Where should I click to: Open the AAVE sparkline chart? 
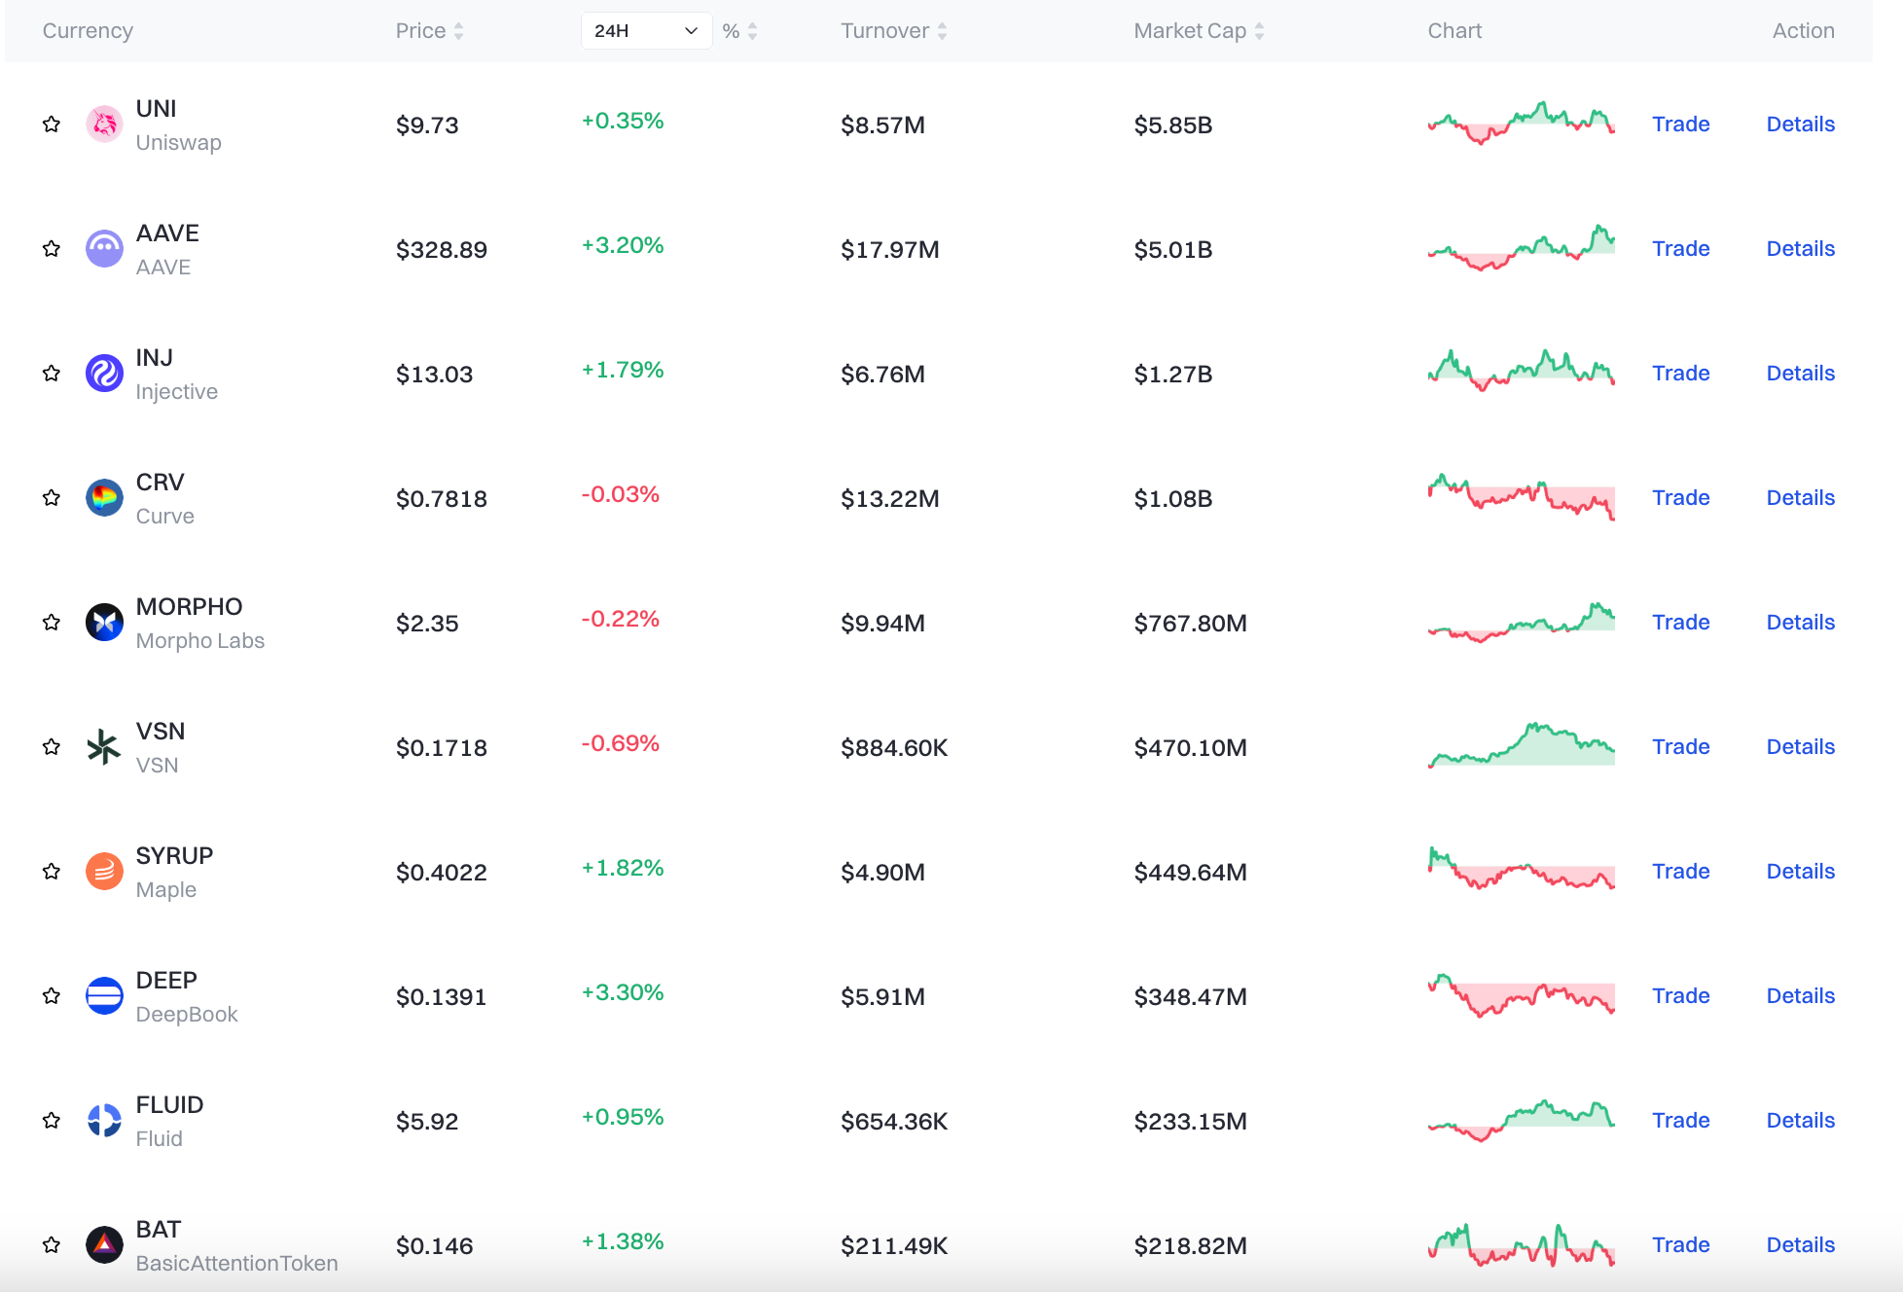coord(1522,248)
